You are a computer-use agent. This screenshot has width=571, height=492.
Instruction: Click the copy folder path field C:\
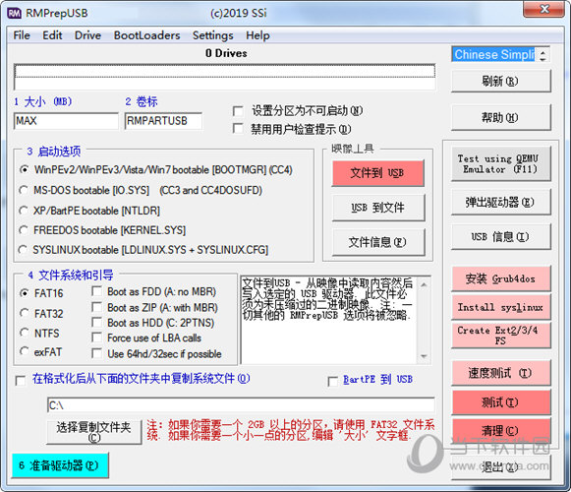tap(241, 405)
